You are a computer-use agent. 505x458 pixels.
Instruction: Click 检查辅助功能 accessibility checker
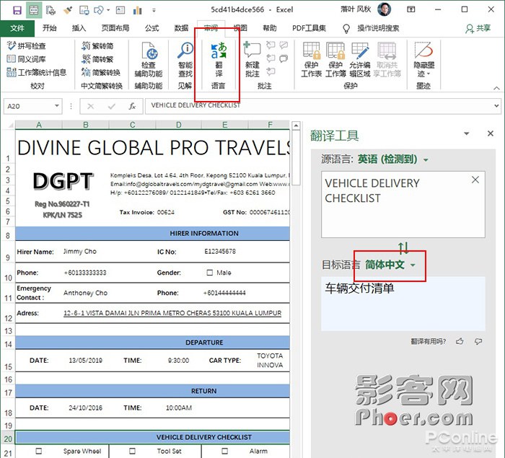pyautogui.click(x=149, y=60)
